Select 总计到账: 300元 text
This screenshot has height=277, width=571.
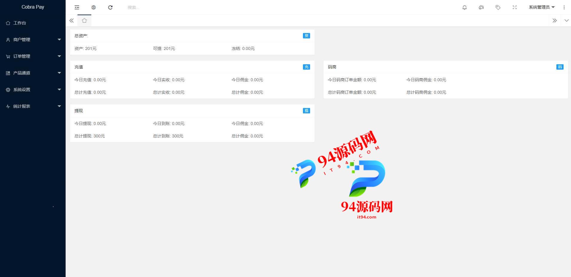(168, 136)
